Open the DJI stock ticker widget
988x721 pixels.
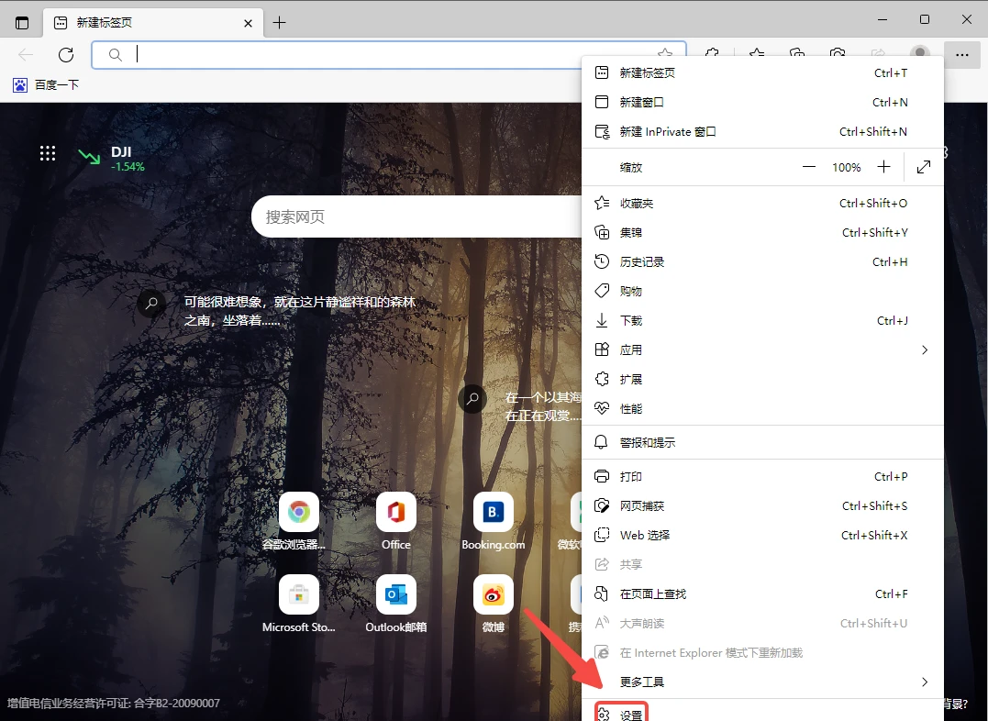click(112, 158)
